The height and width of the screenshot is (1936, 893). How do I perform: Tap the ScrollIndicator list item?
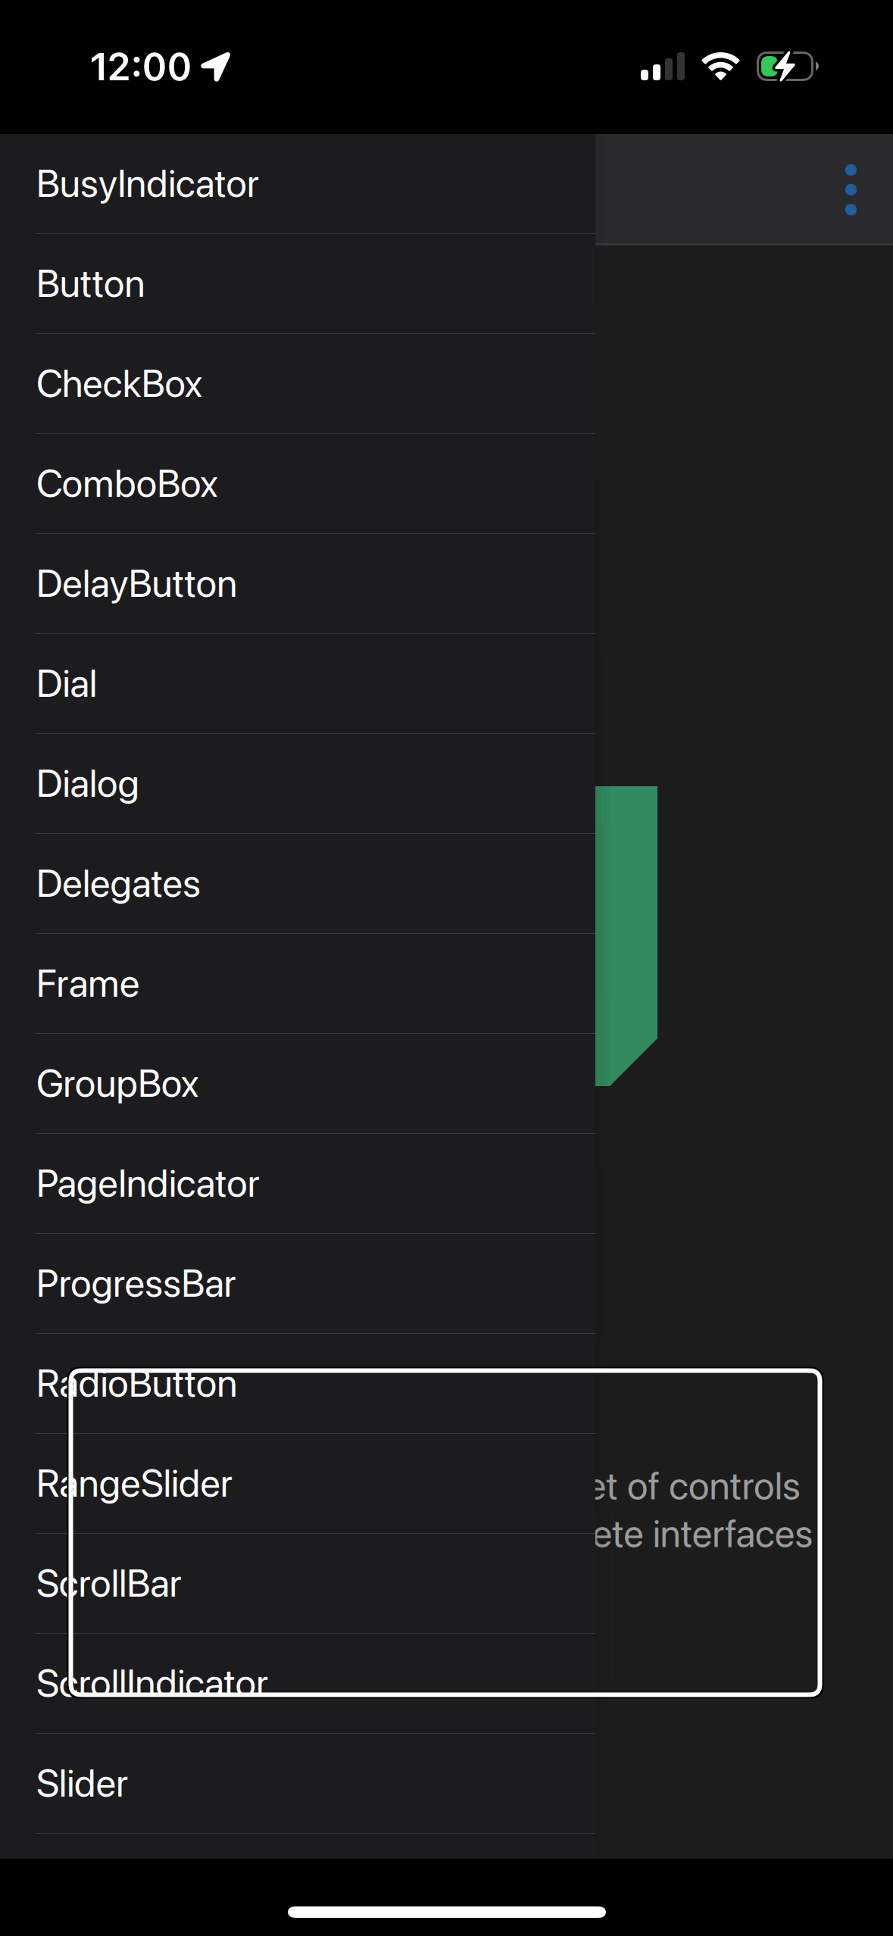point(298,1684)
